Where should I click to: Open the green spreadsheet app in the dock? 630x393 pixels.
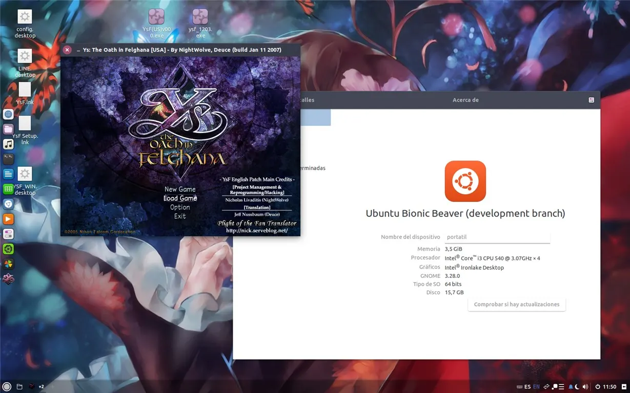[x=8, y=188]
